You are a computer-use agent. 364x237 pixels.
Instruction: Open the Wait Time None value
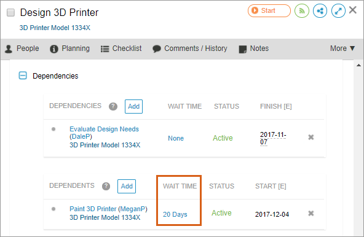coord(176,138)
